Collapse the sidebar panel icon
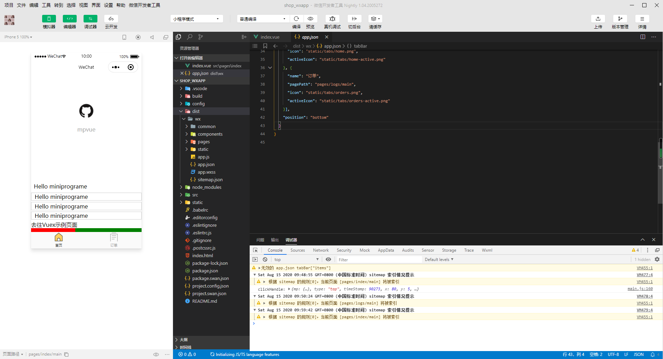Viewport: 663px width, 359px height. click(244, 37)
